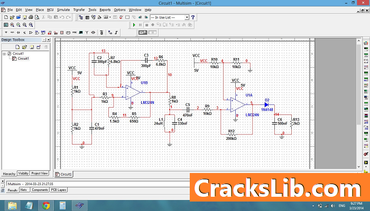The height and width of the screenshot is (211, 370).
Task: Switch to the PCB Layers tab
Action: tap(59, 190)
